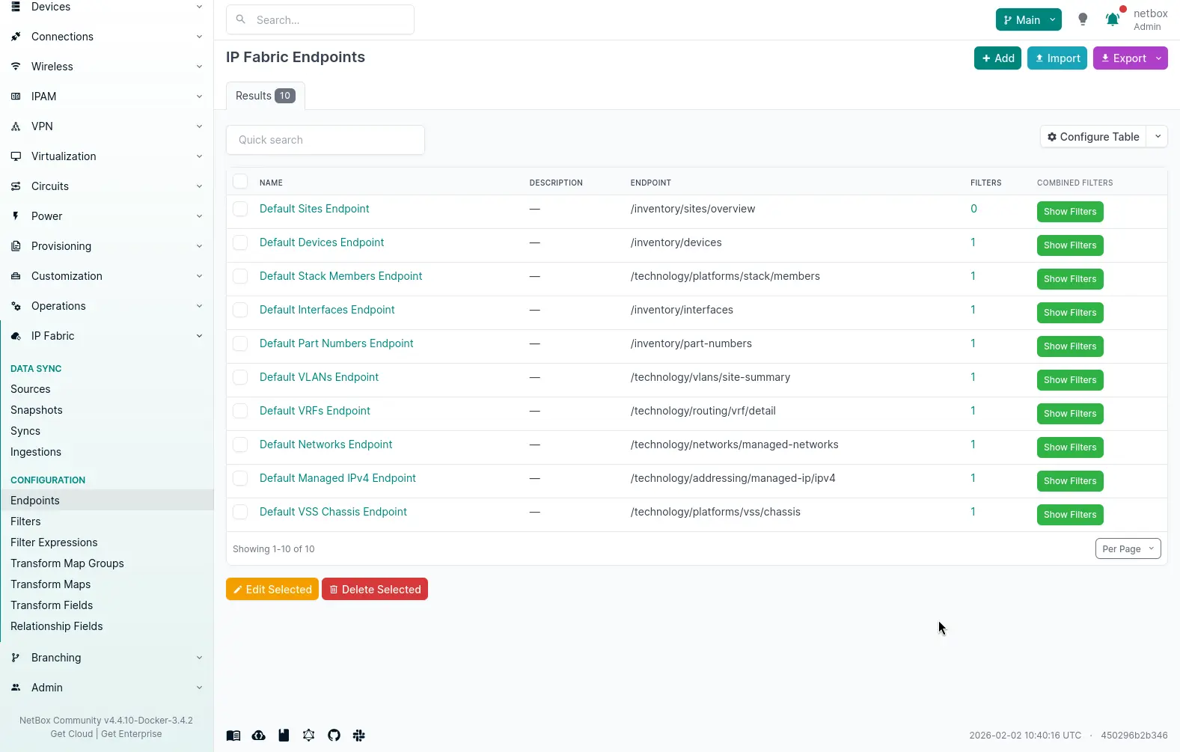1180x752 pixels.
Task: Click the cloud download icon in footer
Action: pyautogui.click(x=258, y=736)
